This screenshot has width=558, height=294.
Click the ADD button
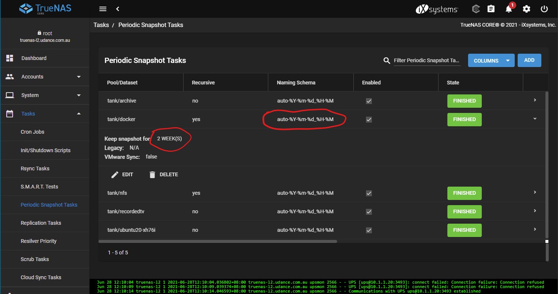point(529,60)
